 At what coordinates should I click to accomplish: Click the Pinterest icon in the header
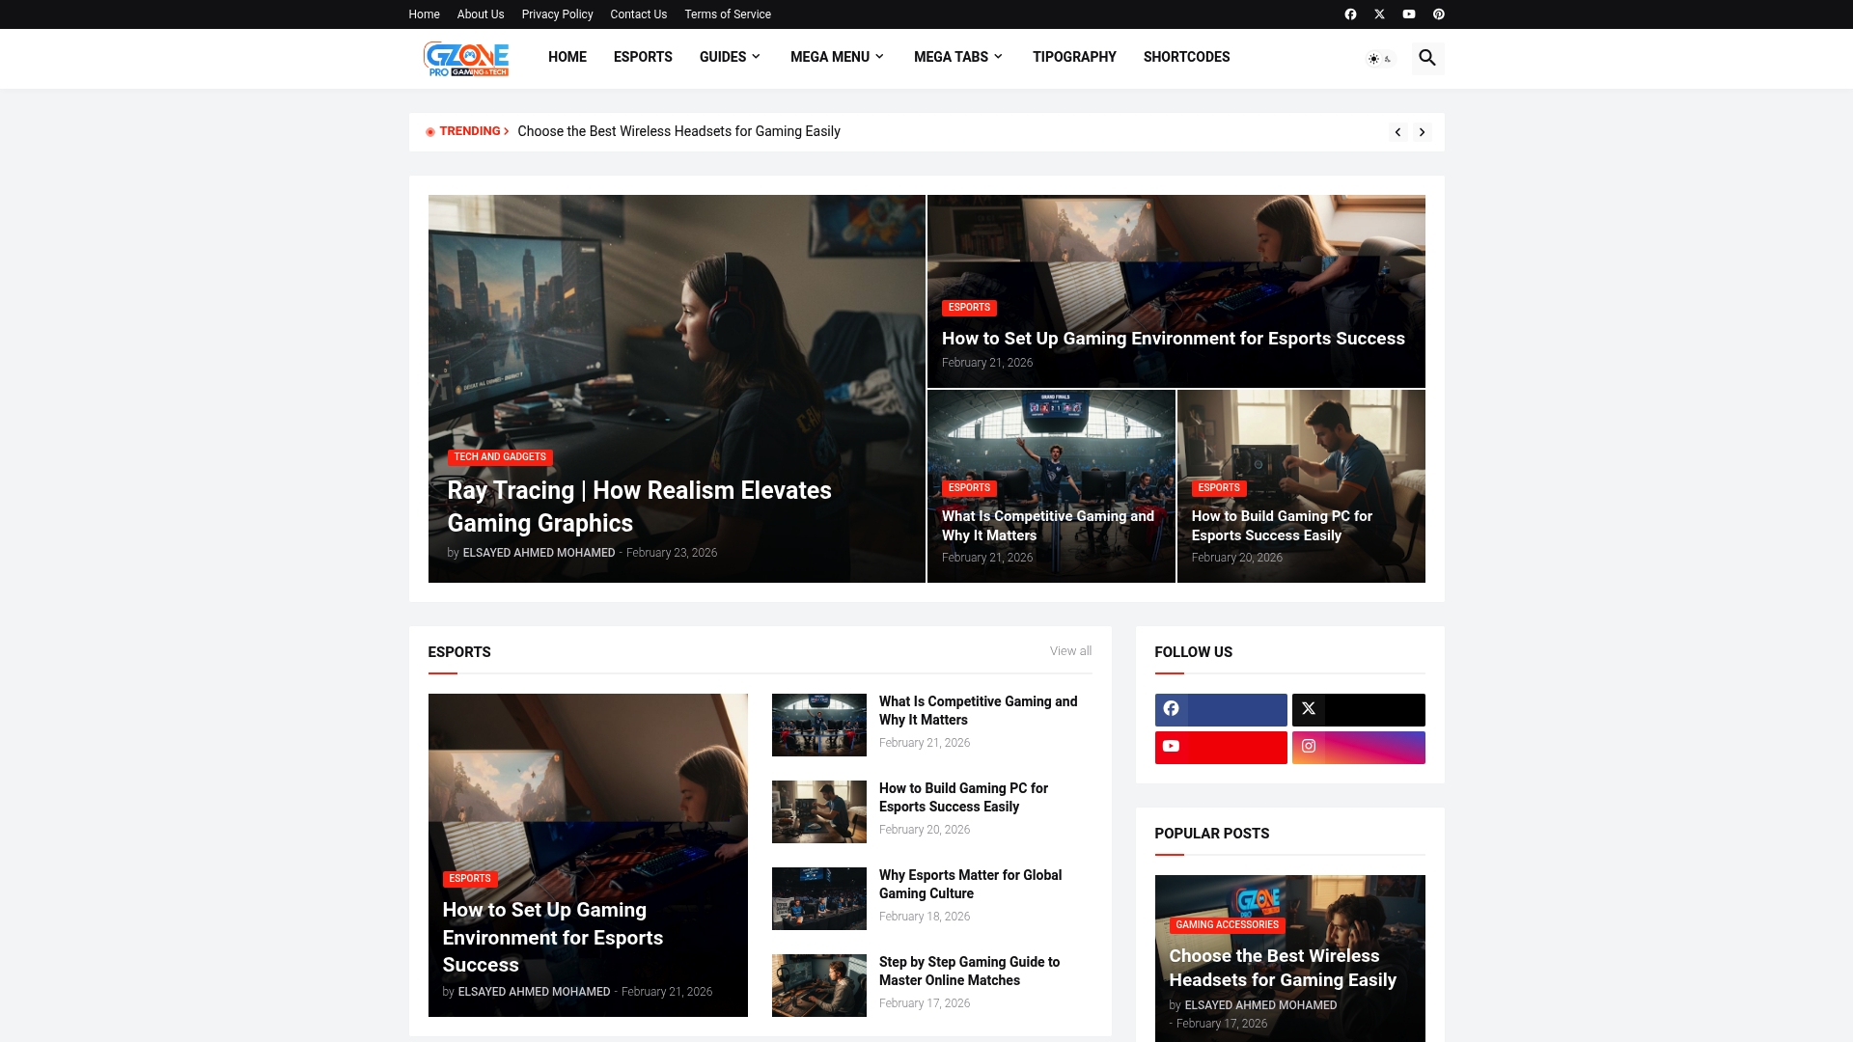click(1439, 14)
